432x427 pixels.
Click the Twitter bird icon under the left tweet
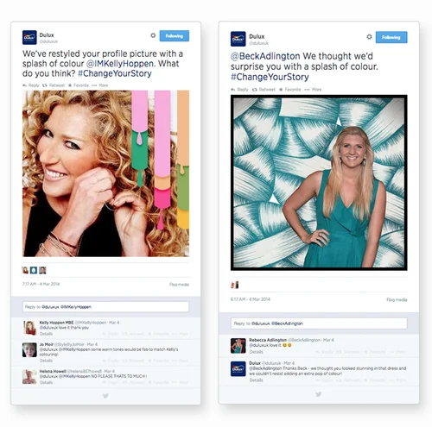tap(105, 396)
